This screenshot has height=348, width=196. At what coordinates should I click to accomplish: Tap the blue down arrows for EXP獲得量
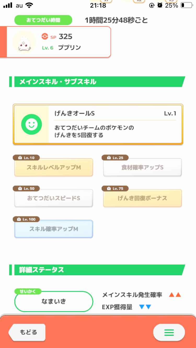coord(145,307)
